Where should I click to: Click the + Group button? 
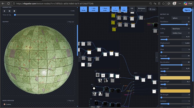(x=115, y=9)
